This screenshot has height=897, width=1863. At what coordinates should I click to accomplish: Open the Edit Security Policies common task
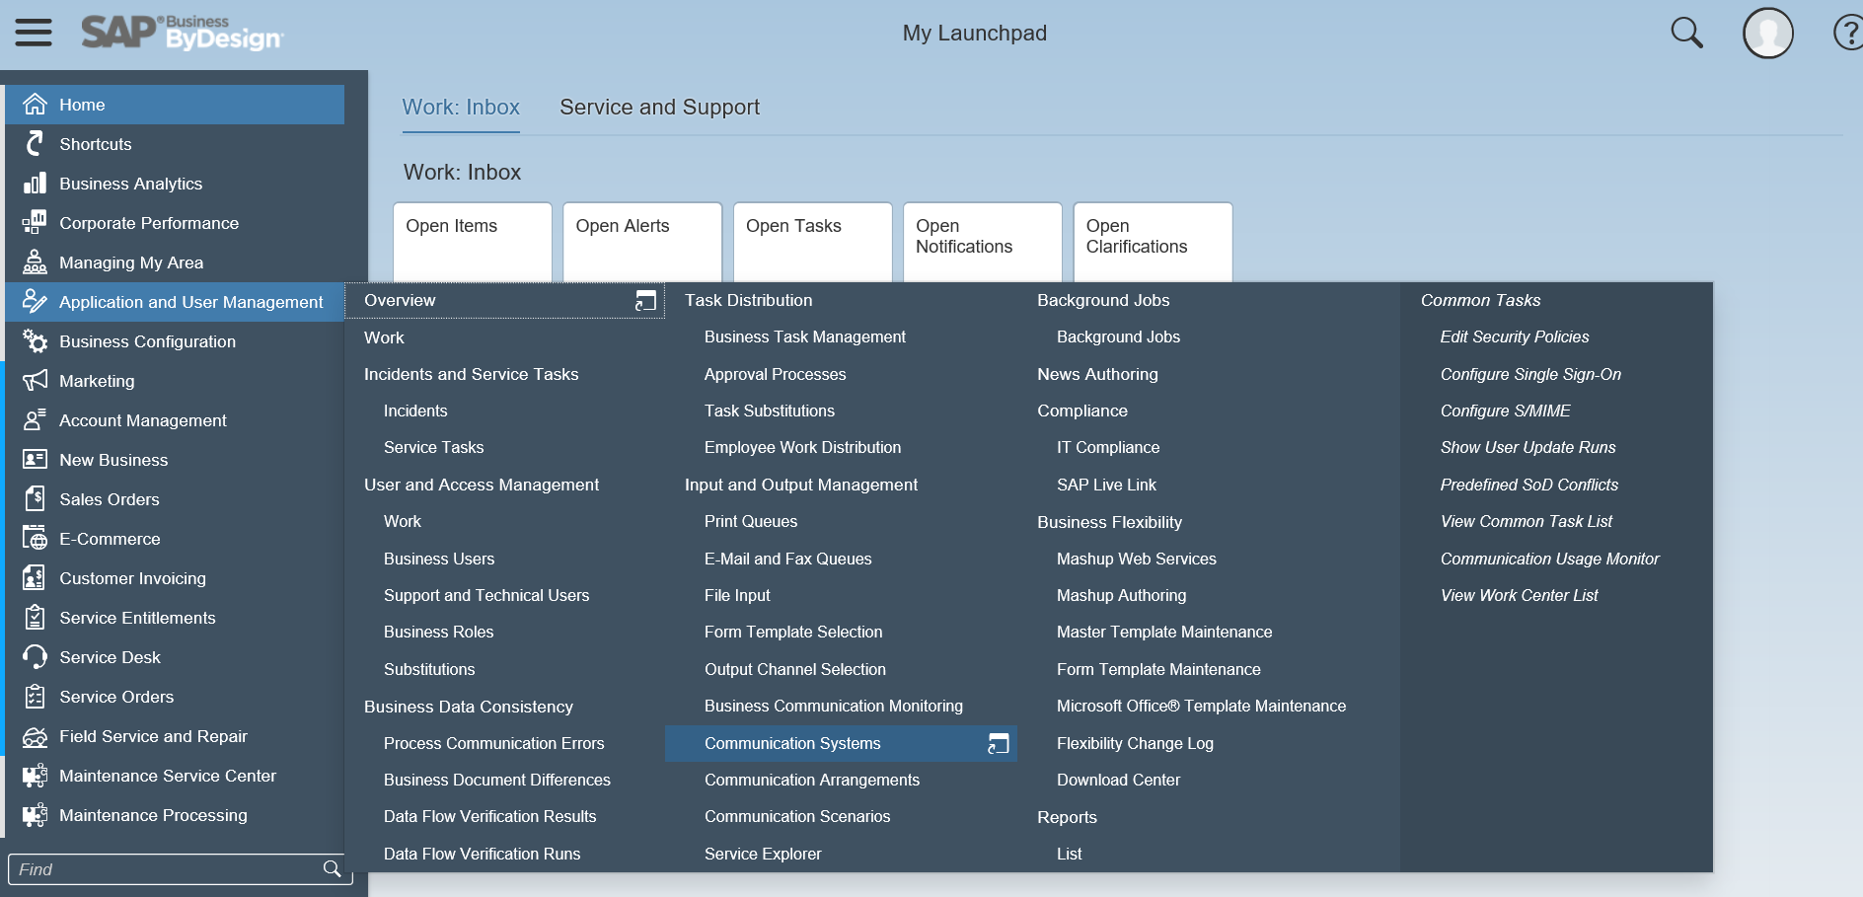(x=1514, y=337)
